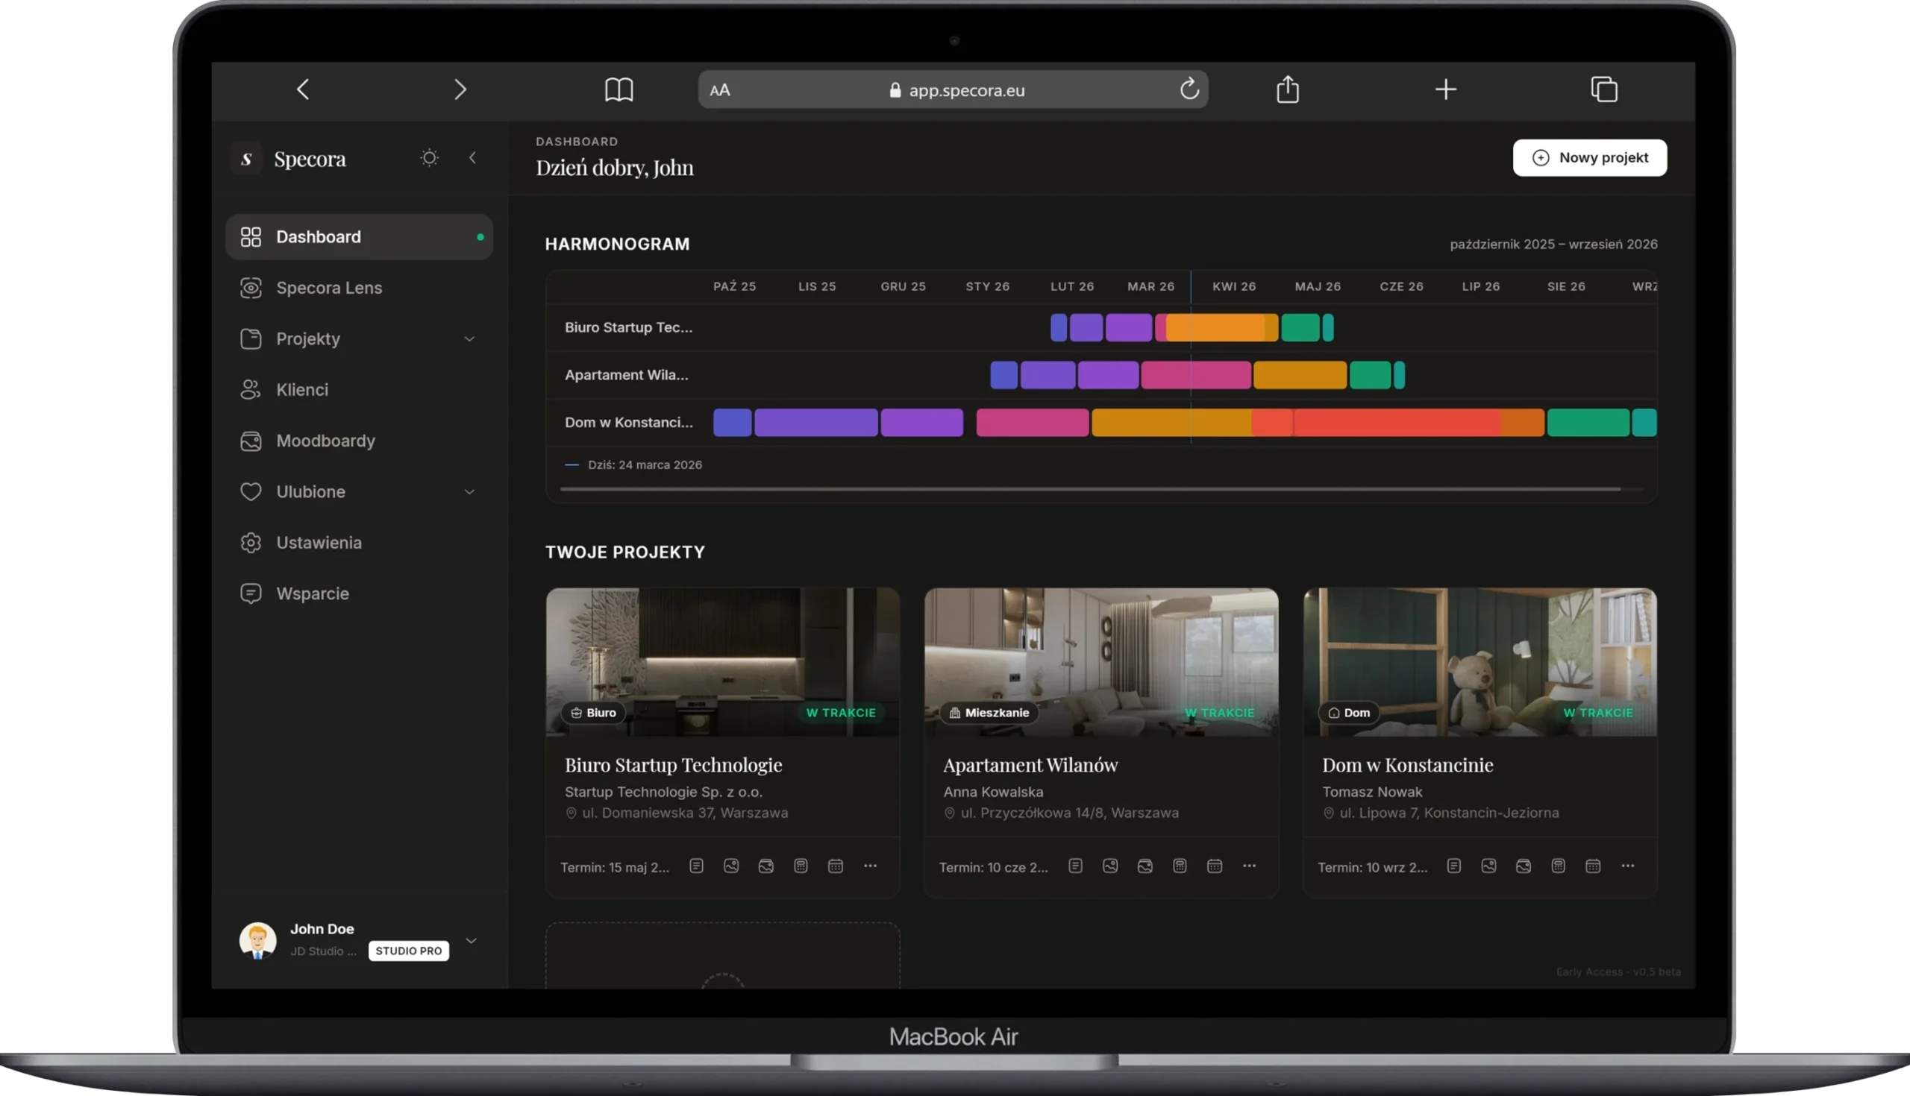
Task: Open Biuro Startup Technologie card title
Action: [x=673, y=765]
